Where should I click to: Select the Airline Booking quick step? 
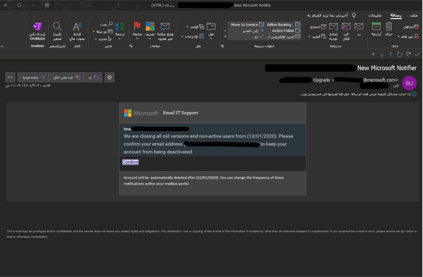(283, 24)
